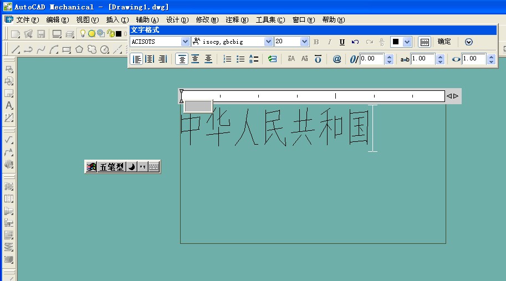
Task: Expand the ACISOTS text style dropdown
Action: tap(185, 42)
